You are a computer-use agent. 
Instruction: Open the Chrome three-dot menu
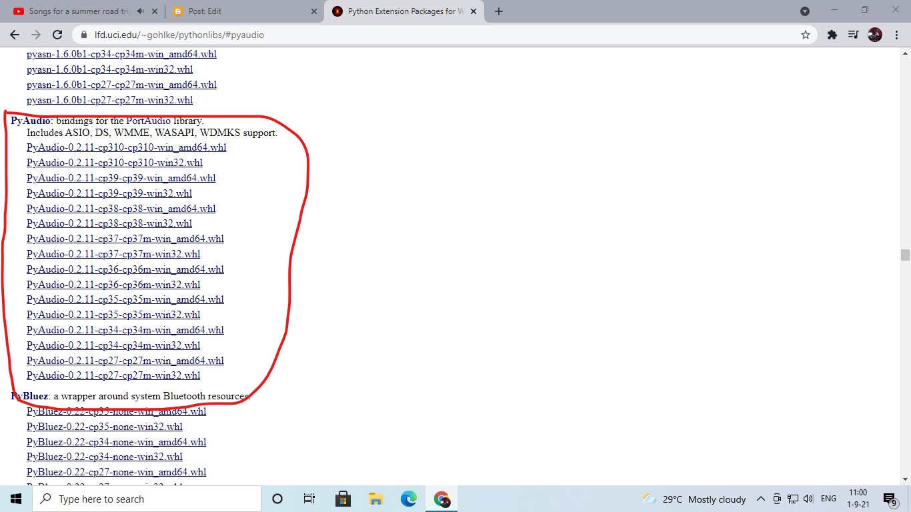[897, 35]
